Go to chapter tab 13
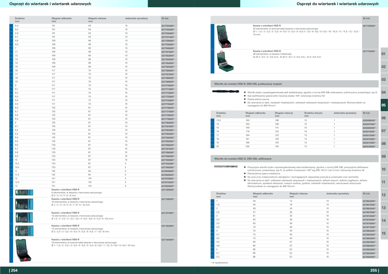This screenshot has width=388, height=274. [x=384, y=208]
